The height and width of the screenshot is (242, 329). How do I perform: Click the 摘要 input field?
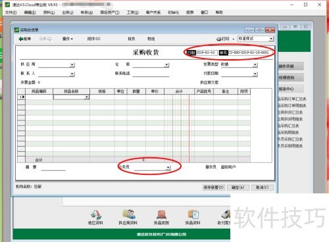click(53, 168)
